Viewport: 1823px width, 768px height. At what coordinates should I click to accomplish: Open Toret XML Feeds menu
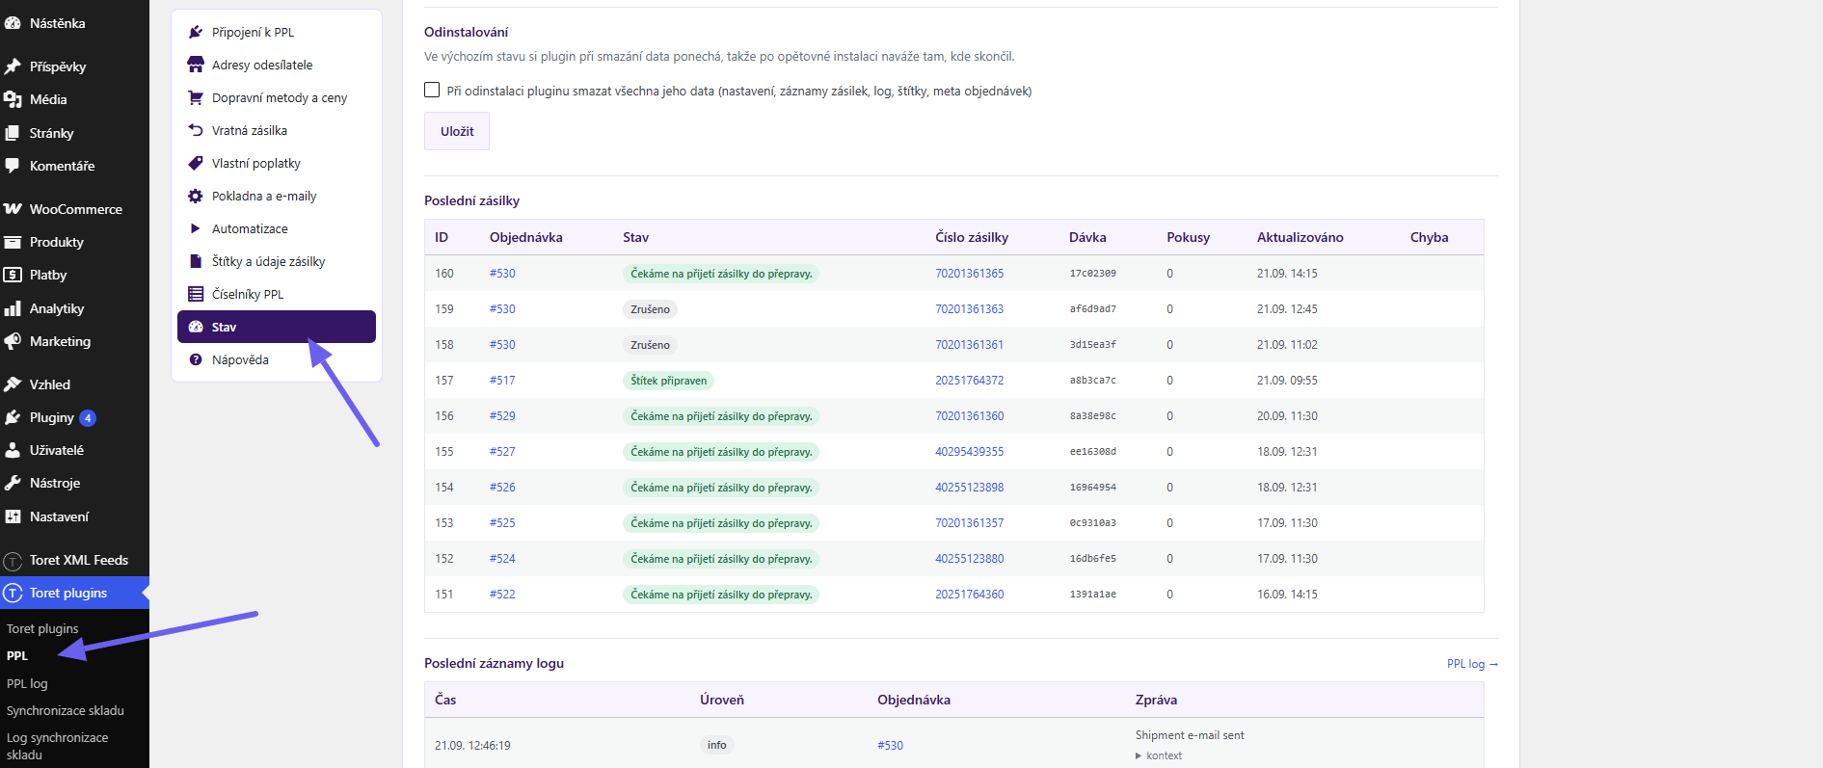[74, 560]
